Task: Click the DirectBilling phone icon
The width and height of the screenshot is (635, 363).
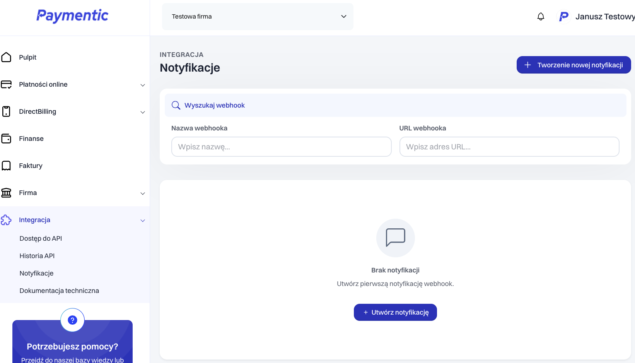Action: coord(6,111)
